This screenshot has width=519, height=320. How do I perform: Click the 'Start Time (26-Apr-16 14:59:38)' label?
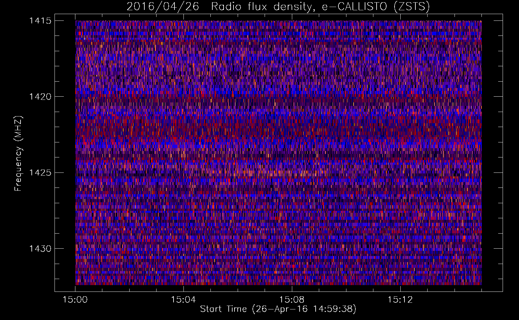(278, 309)
